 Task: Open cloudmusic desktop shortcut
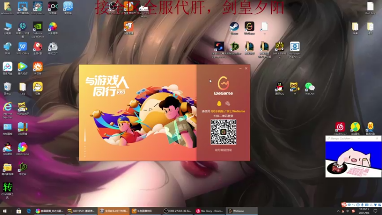pyautogui.click(x=340, y=129)
